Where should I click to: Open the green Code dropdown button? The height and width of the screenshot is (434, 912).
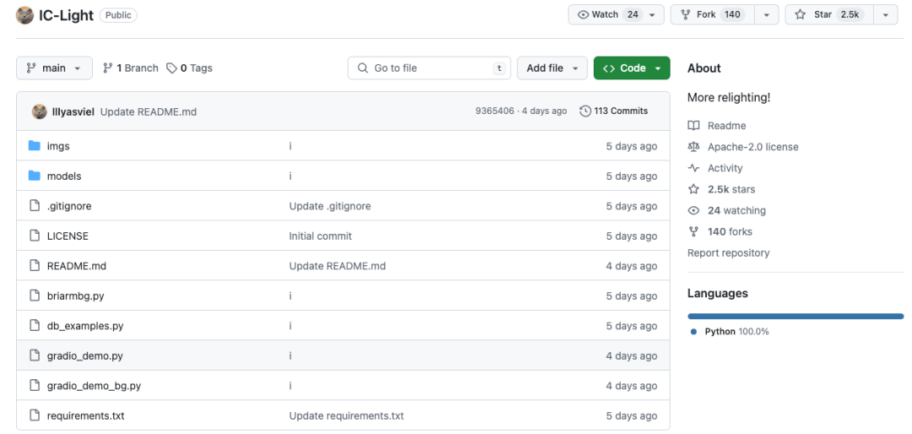coord(632,68)
